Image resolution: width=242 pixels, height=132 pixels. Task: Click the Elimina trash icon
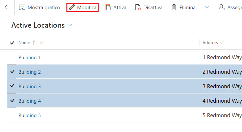tap(174, 7)
